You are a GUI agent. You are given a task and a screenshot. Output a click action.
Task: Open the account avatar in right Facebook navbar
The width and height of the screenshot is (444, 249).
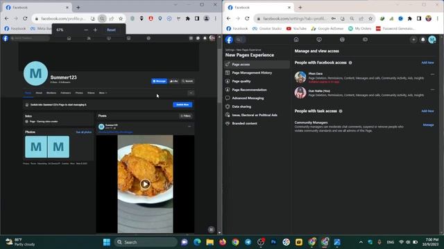[x=432, y=40]
